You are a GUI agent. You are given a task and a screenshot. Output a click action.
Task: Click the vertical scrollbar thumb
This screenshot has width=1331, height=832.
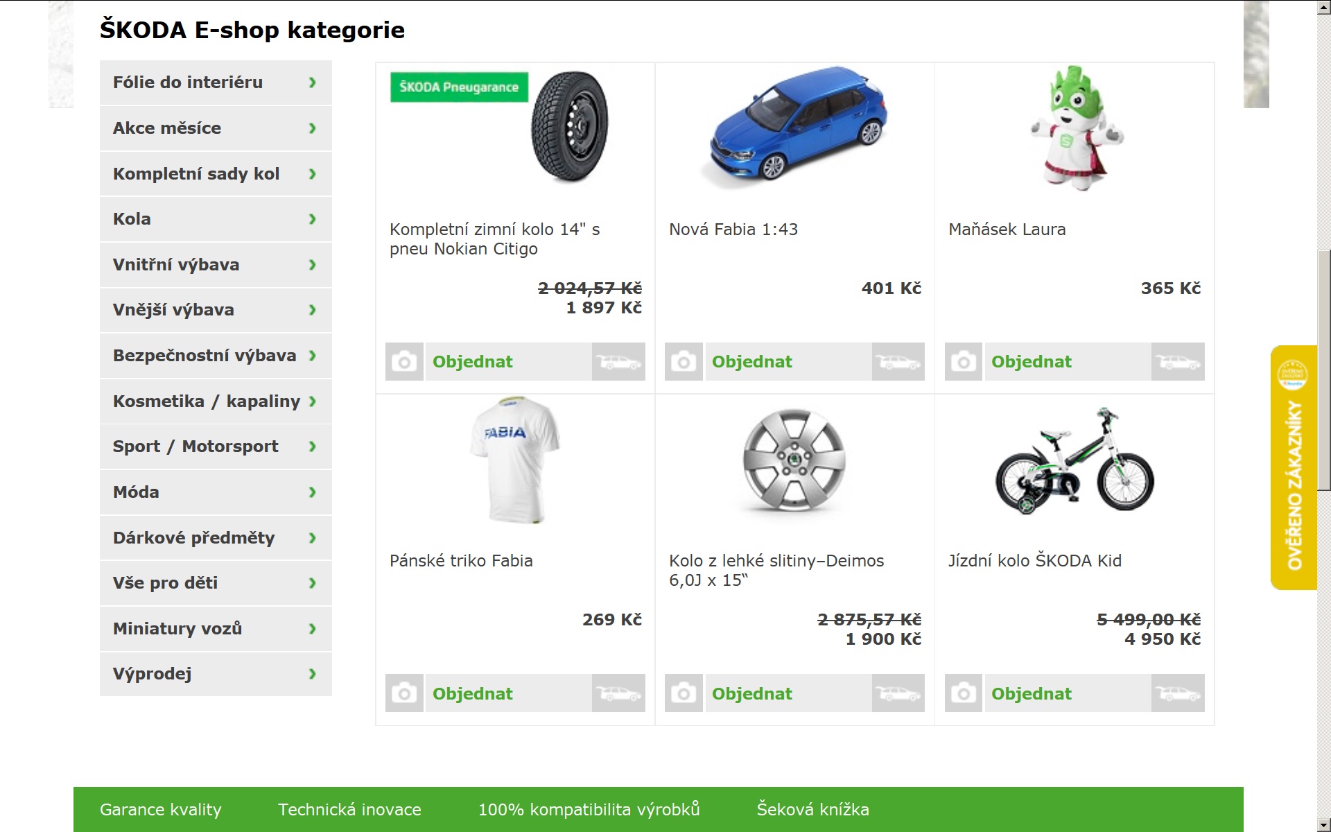pyautogui.click(x=1324, y=370)
